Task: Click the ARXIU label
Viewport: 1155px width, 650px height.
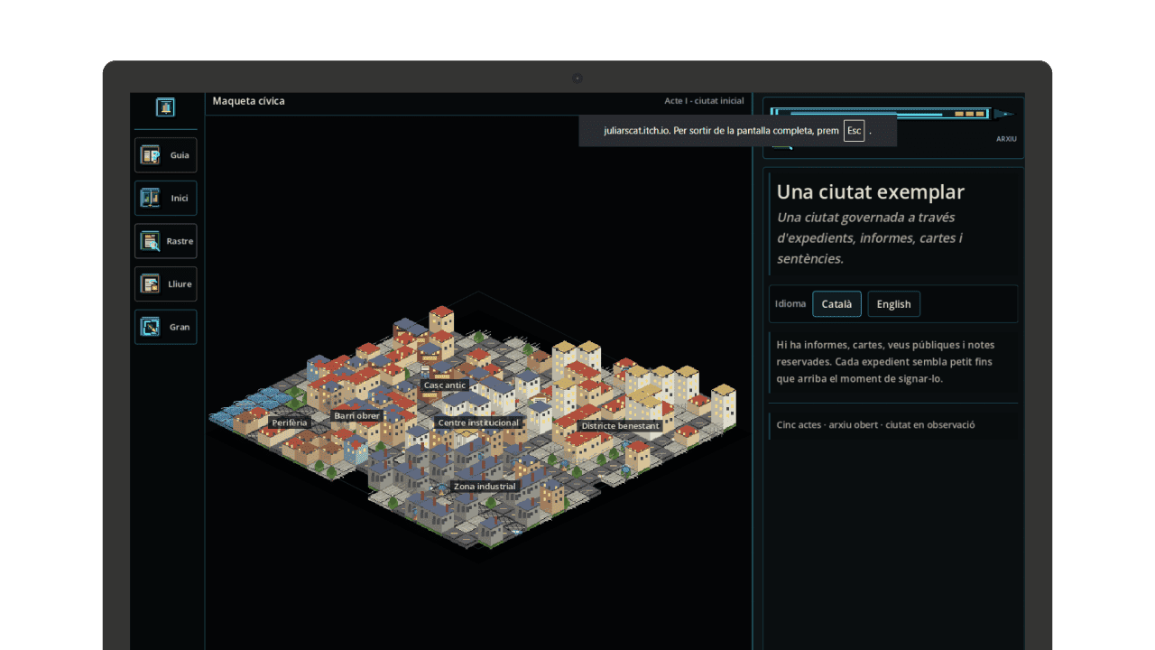Action: [1006, 139]
